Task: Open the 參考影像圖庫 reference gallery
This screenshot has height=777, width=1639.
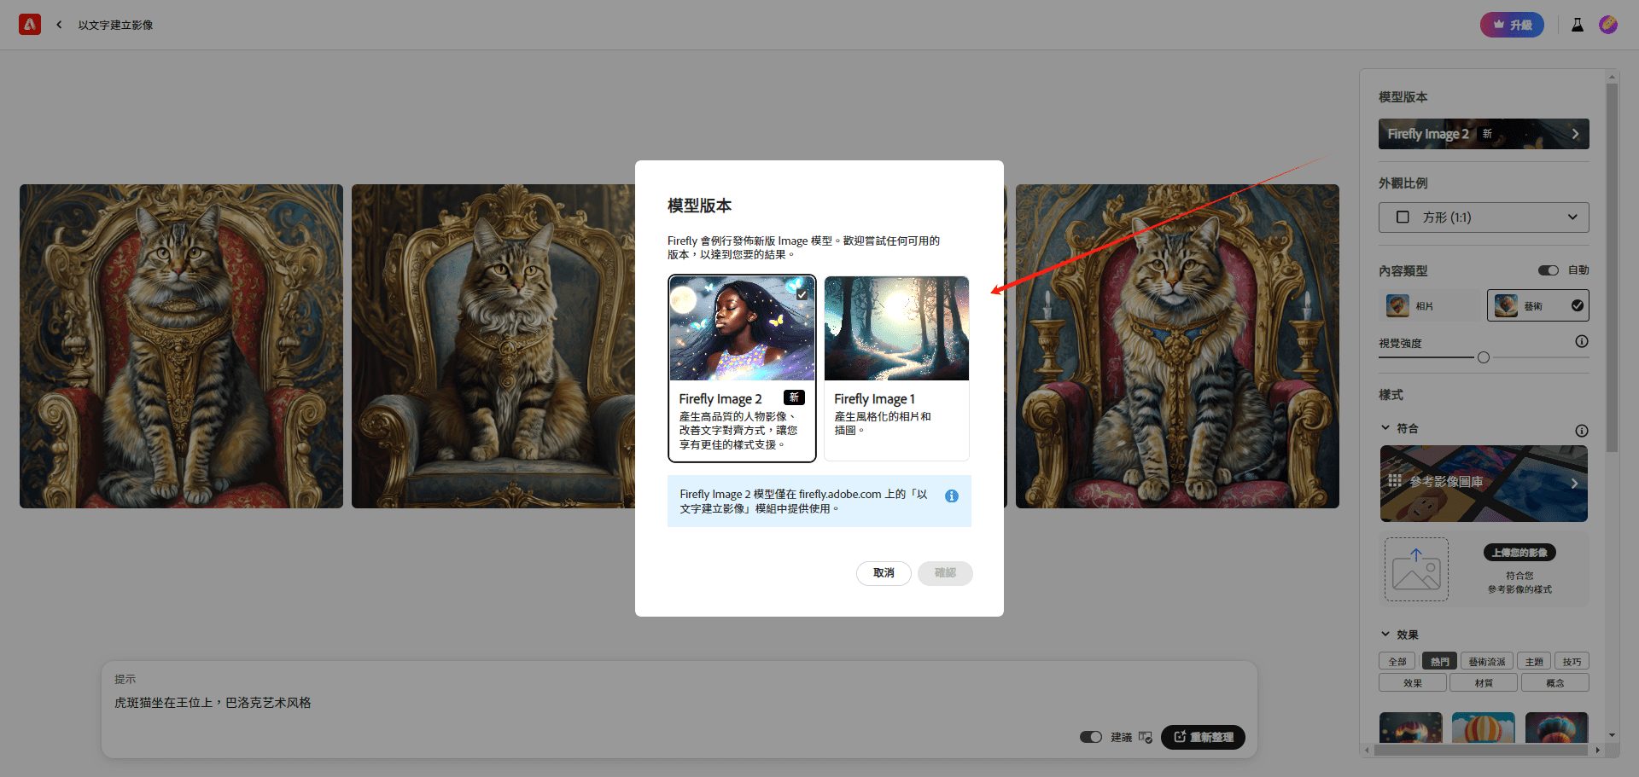Action: tap(1484, 484)
